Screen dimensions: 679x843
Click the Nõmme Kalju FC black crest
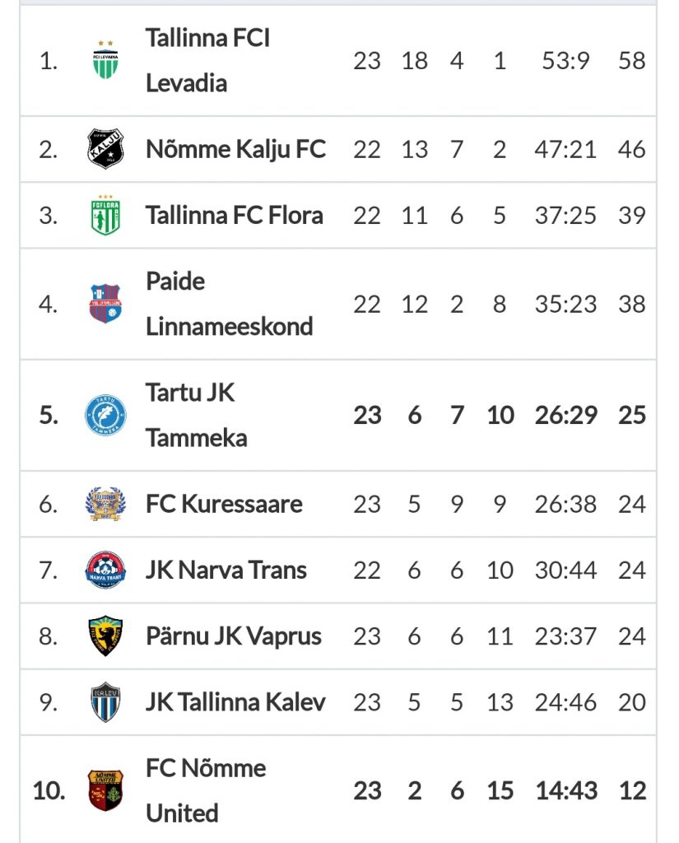pyautogui.click(x=105, y=149)
